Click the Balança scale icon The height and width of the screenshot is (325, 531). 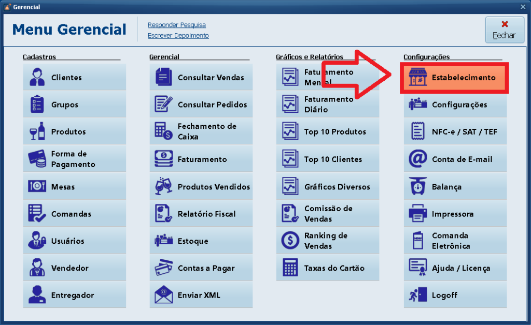[x=417, y=187]
